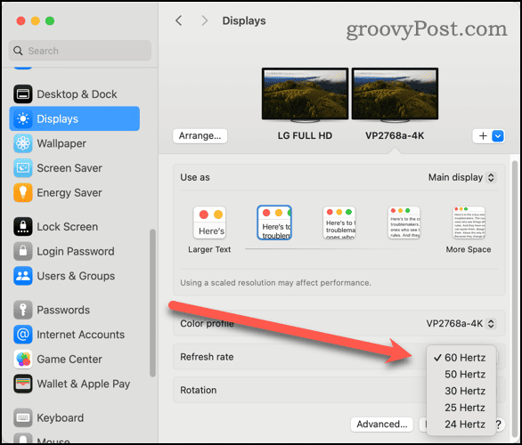The image size is (522, 445).
Task: Click the Advanced... button
Action: click(x=382, y=425)
